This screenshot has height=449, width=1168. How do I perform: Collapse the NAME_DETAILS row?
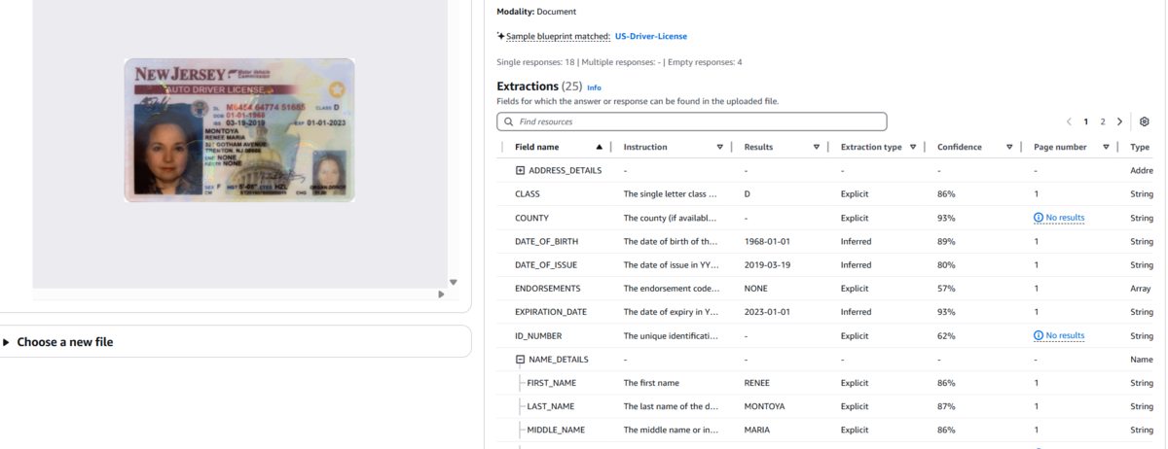[520, 359]
